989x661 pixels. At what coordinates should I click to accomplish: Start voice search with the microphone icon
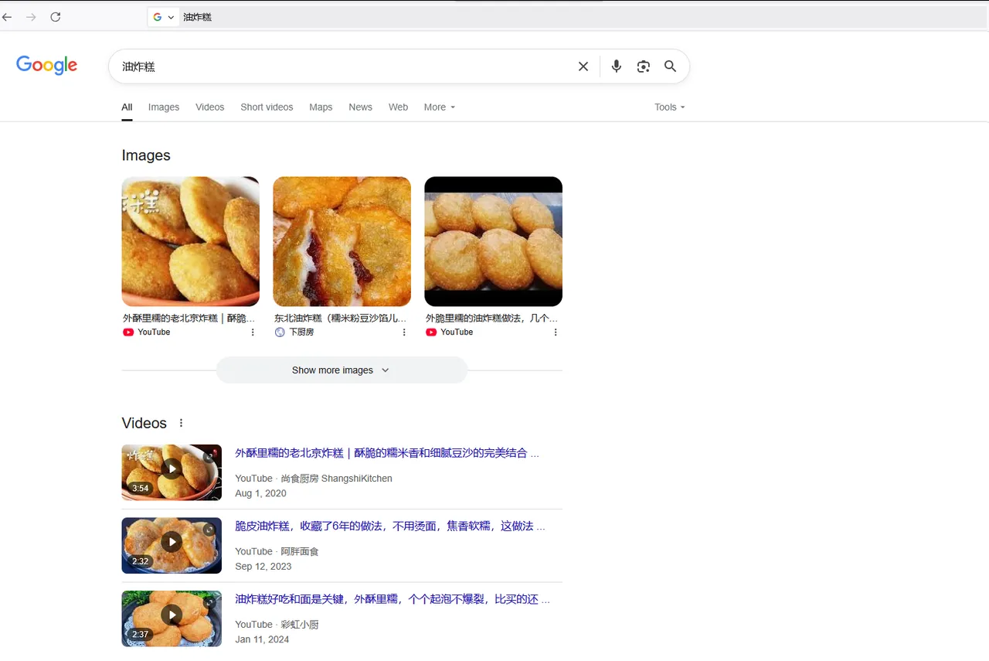[x=616, y=66]
